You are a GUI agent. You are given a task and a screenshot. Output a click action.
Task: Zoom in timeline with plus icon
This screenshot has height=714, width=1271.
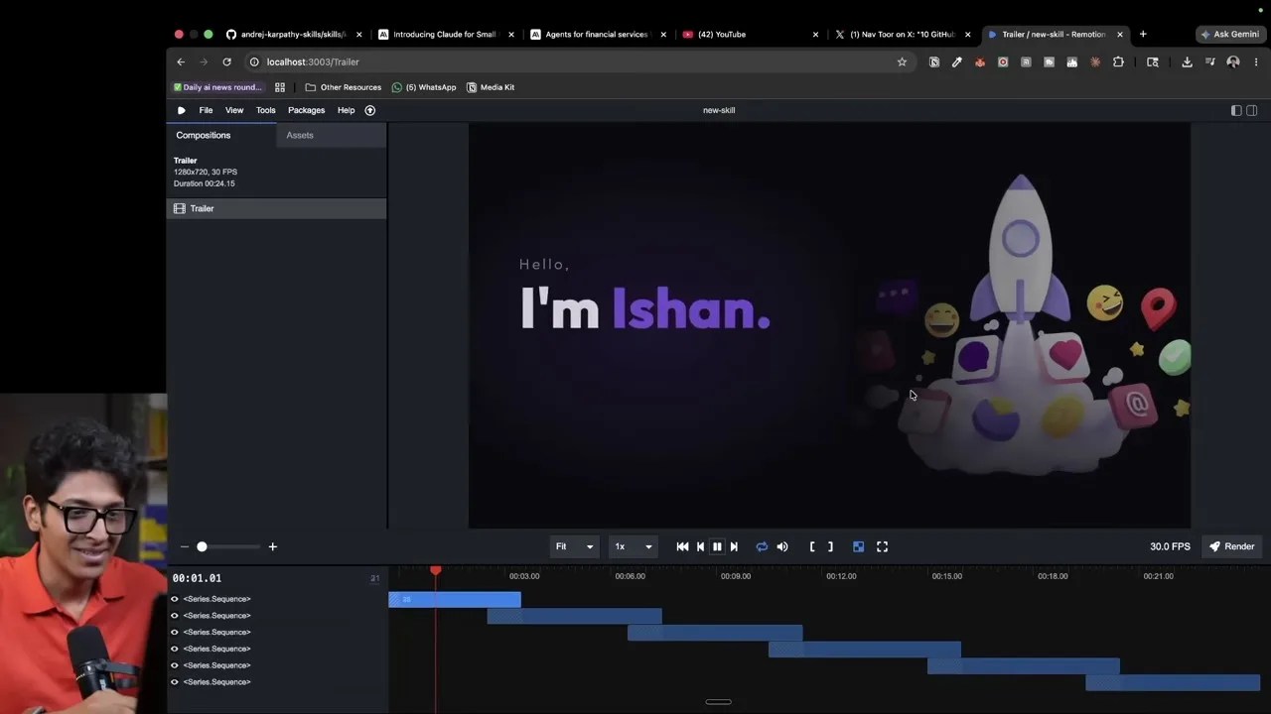[x=272, y=546]
